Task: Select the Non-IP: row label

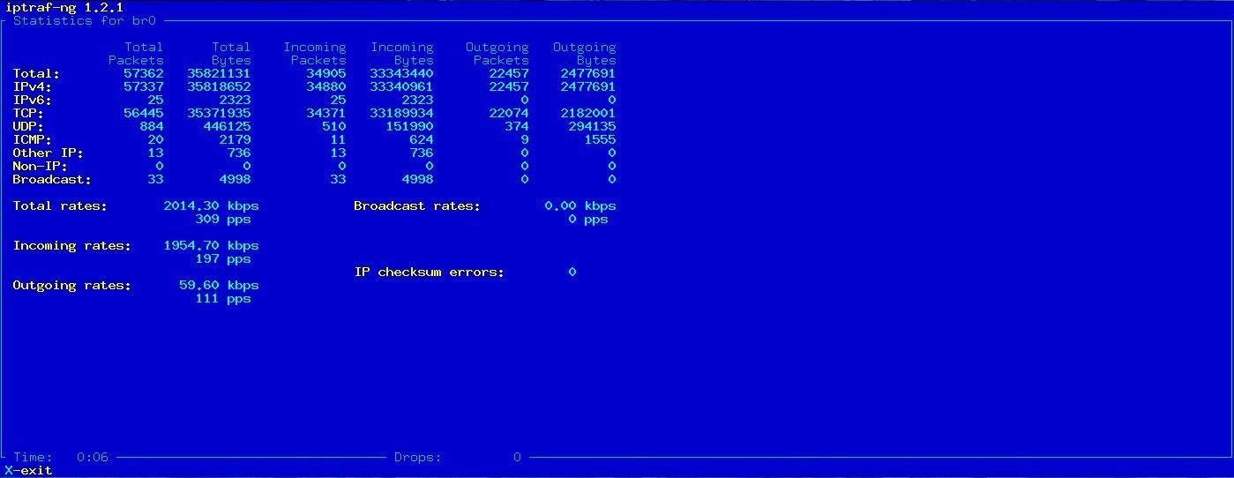Action: pyautogui.click(x=41, y=166)
